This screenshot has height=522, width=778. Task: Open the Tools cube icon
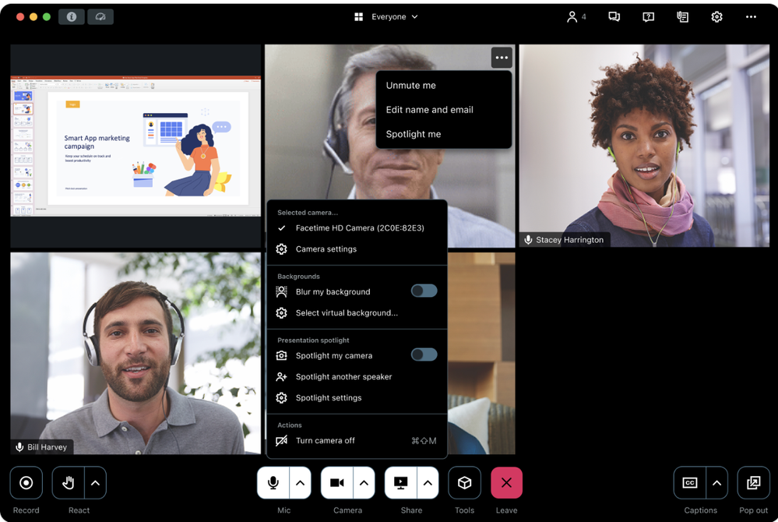tap(464, 483)
